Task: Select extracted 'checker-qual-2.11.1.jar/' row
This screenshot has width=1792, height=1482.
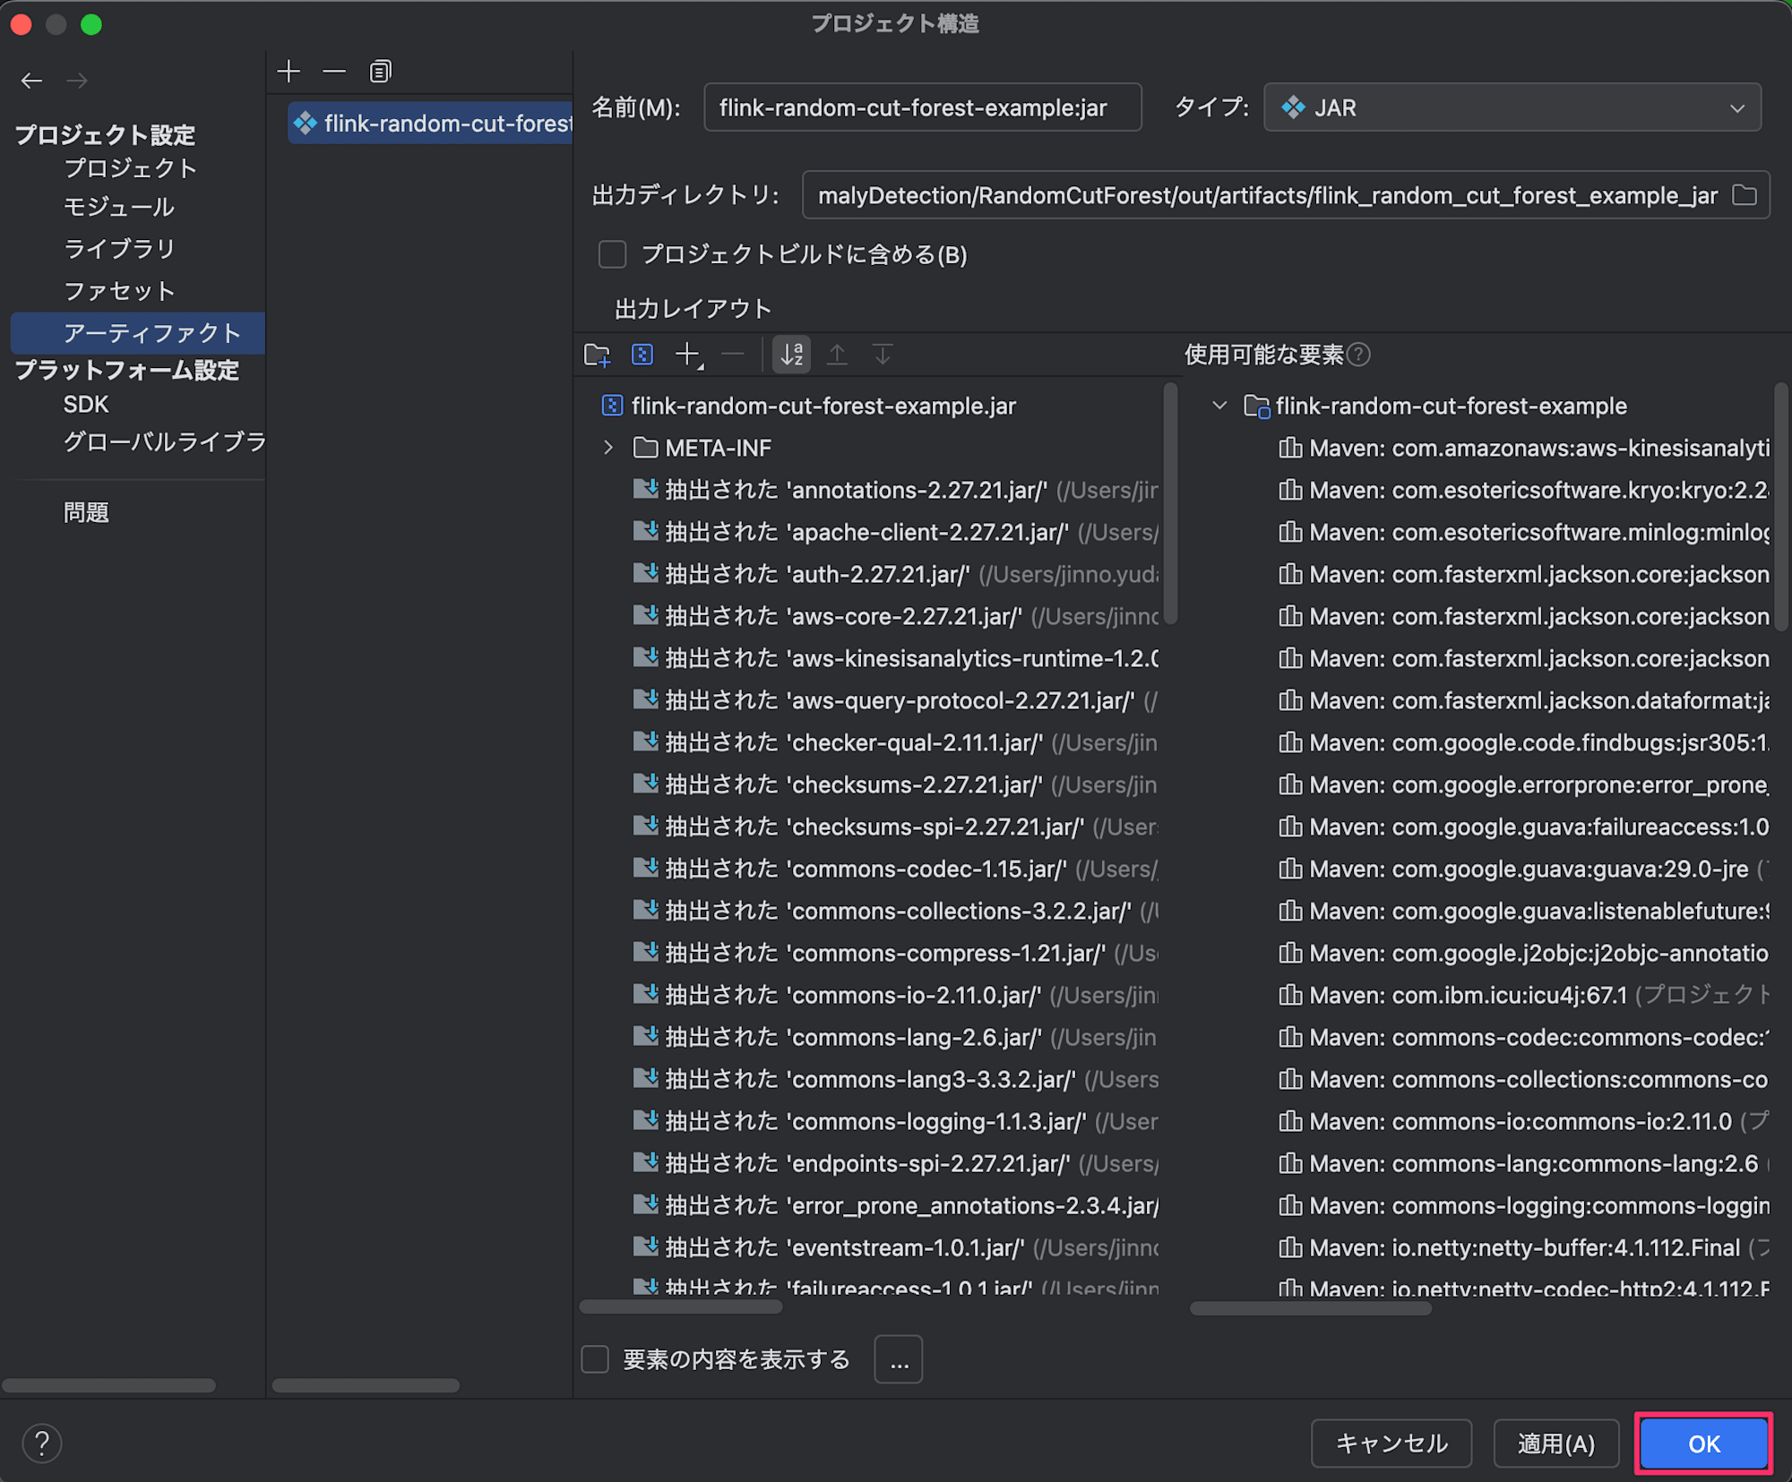Action: 894,742
